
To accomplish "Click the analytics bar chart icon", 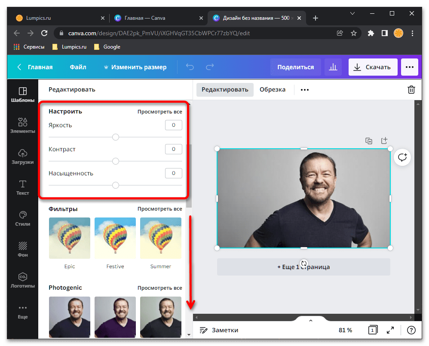I will point(333,67).
